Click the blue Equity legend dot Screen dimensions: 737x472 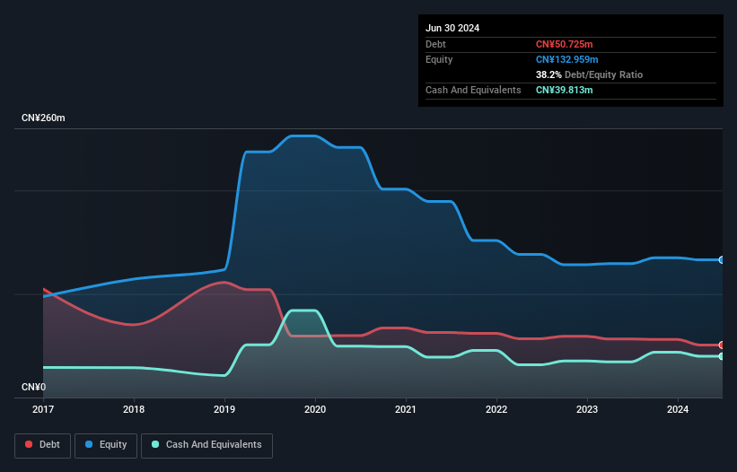[89, 444]
